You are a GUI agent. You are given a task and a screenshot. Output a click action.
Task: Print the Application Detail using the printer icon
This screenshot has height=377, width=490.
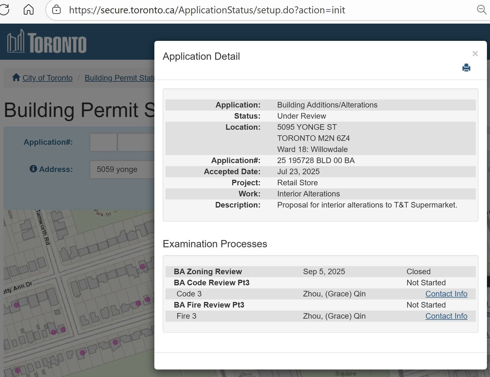[x=466, y=68]
